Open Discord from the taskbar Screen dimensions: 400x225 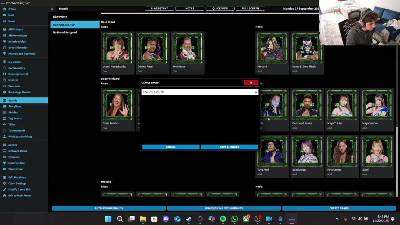(166, 219)
